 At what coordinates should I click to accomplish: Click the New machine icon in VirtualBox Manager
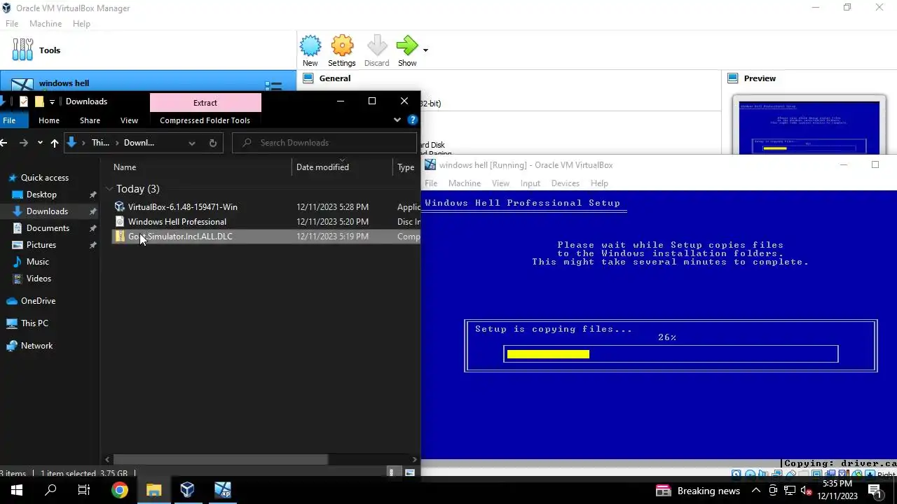coord(310,46)
